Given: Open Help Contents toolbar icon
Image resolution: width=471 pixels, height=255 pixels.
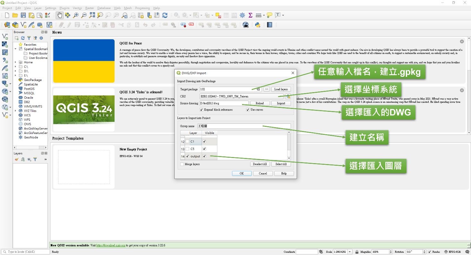Looking at the screenshot, I should click(270, 25).
